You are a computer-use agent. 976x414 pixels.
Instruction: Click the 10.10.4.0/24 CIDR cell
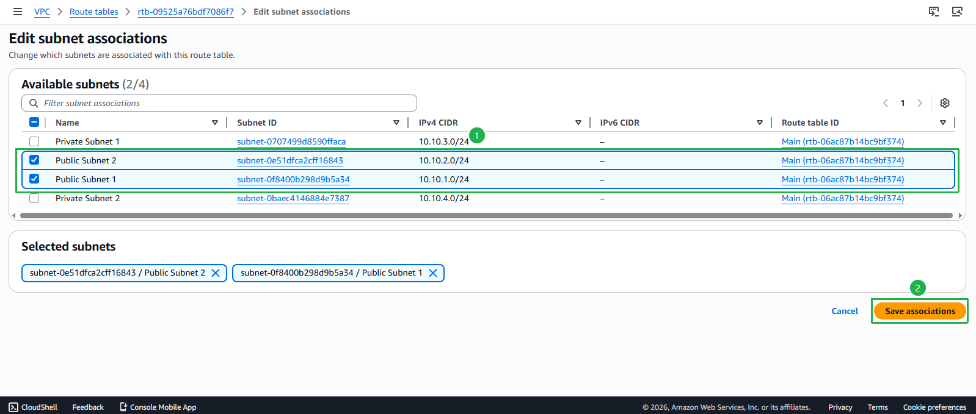pyautogui.click(x=444, y=198)
